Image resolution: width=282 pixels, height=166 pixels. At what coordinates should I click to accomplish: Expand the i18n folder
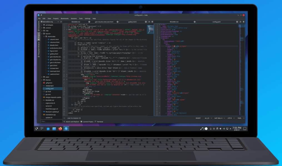pos(42,31)
